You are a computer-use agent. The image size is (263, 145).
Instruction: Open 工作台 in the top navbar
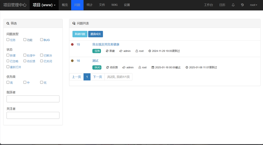[208, 5]
